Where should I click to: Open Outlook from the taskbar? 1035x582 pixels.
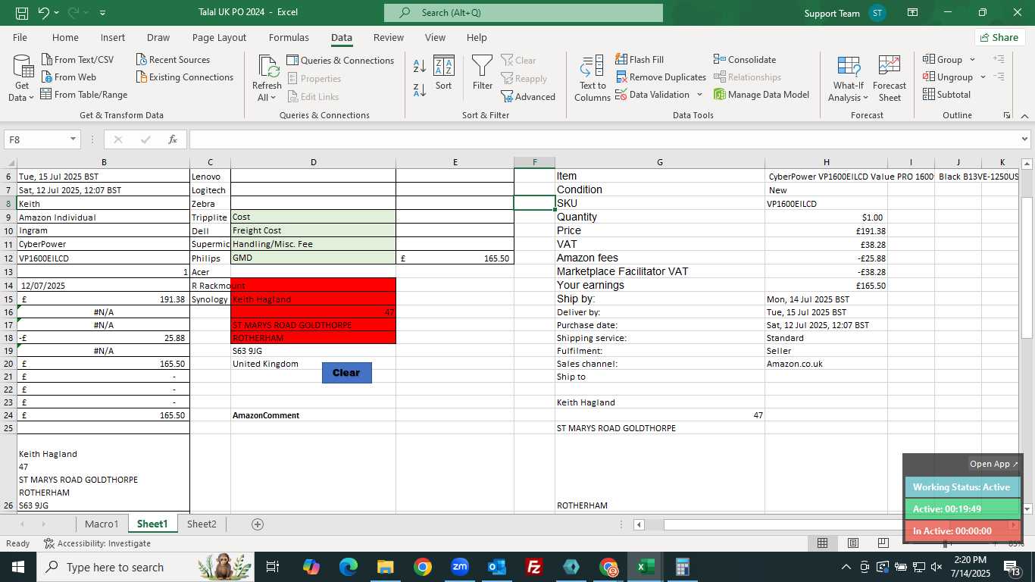tap(497, 567)
